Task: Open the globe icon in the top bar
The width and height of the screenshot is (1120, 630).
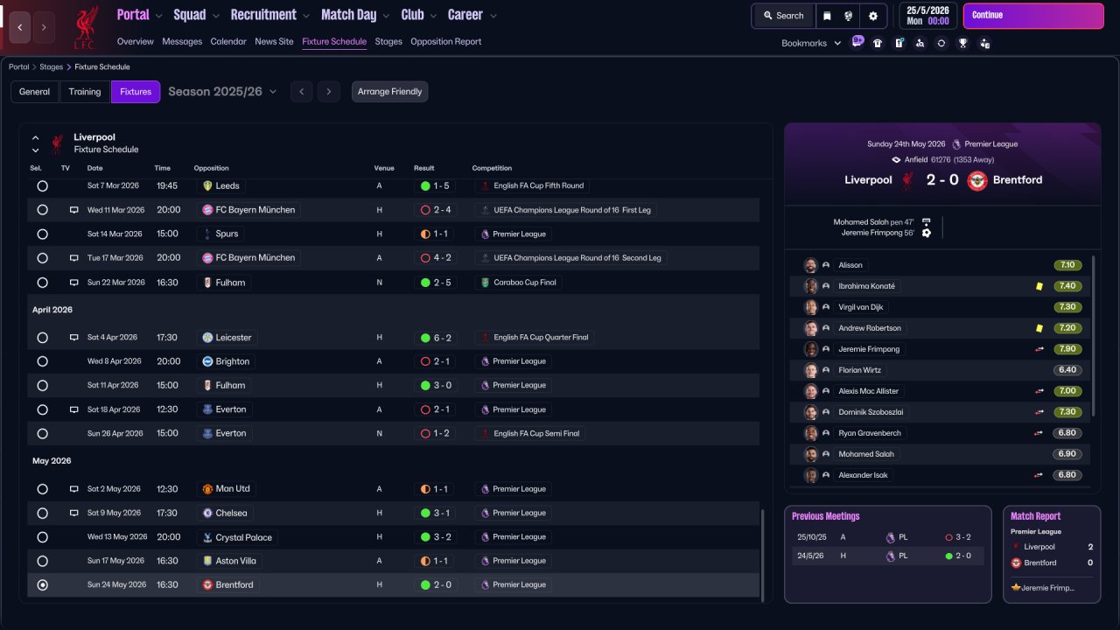Action: tap(849, 16)
